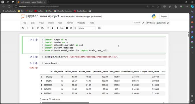195x104 pixels.
Task: Save notebook with the floppy disk icon
Action: tap(22, 28)
